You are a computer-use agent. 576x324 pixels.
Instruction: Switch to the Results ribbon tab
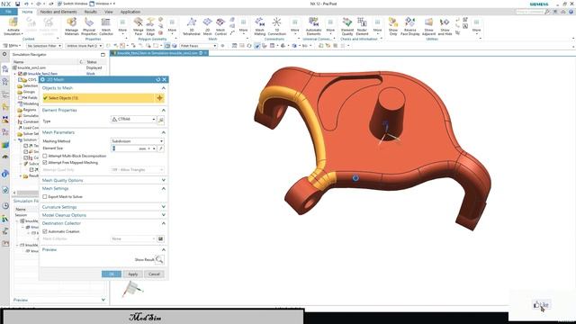pyautogui.click(x=90, y=12)
